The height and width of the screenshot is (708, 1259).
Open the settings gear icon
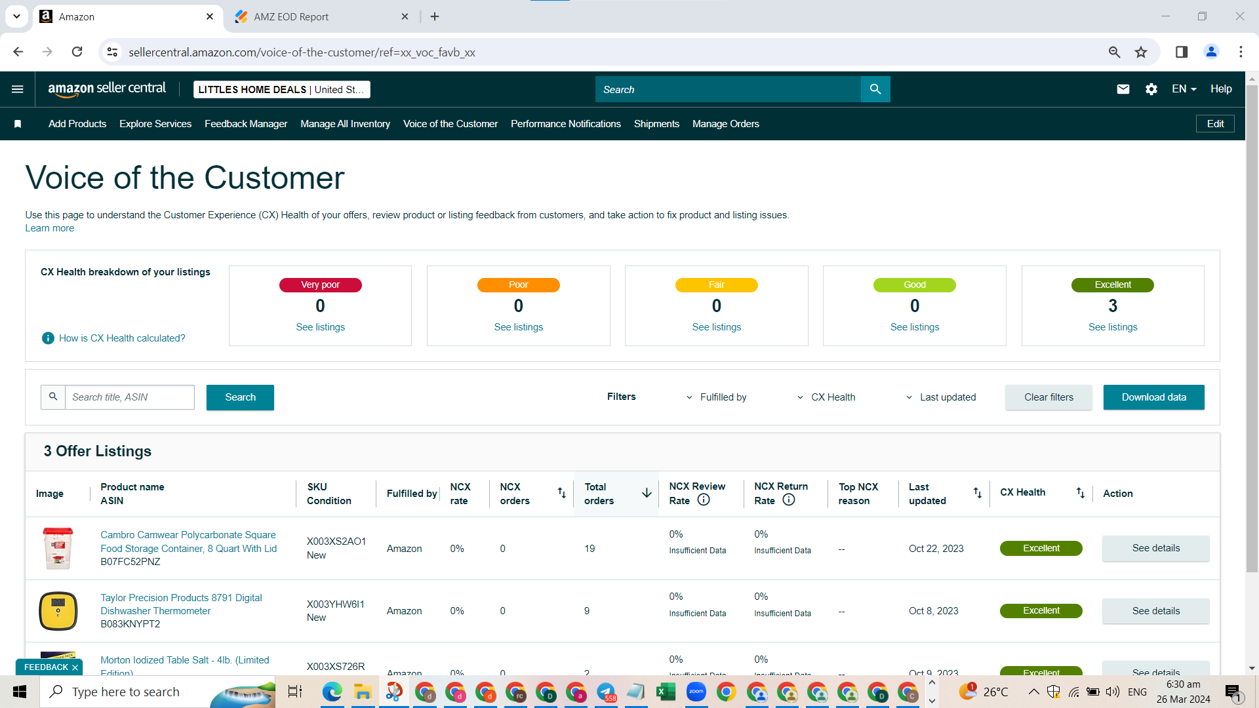point(1151,89)
